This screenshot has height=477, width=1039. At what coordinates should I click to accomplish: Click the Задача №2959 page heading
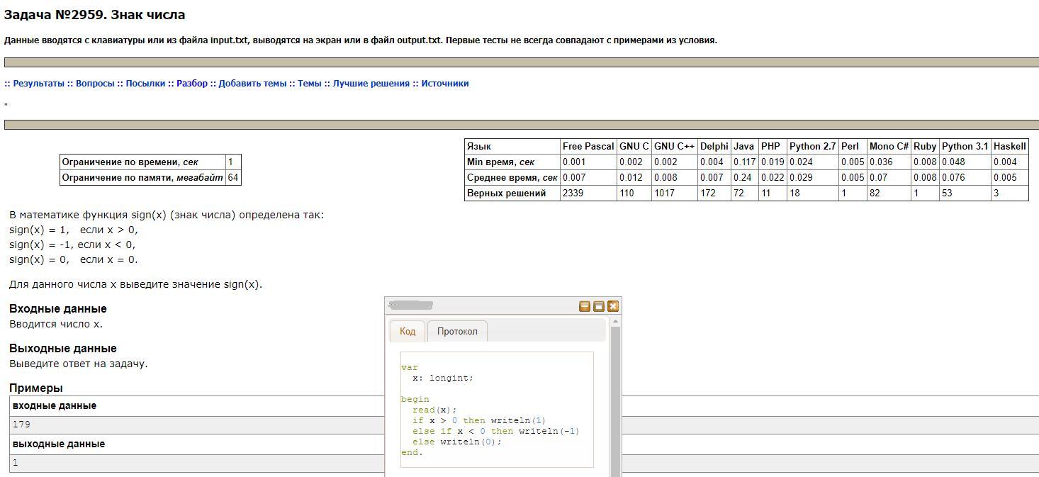[x=95, y=15]
